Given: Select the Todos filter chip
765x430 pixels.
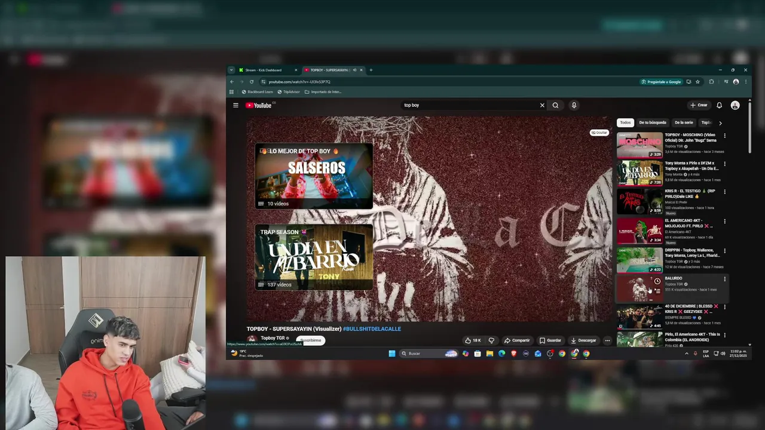Looking at the screenshot, I should 625,122.
